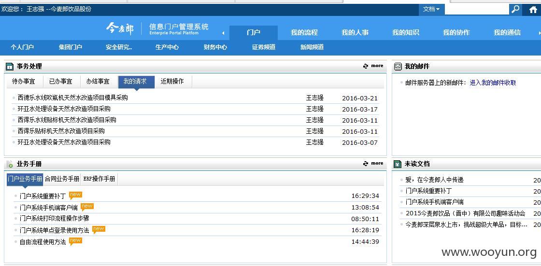Open the 我的流程 menu

coord(304,32)
